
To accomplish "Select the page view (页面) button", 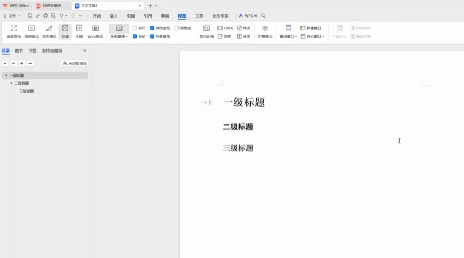I will tap(65, 31).
